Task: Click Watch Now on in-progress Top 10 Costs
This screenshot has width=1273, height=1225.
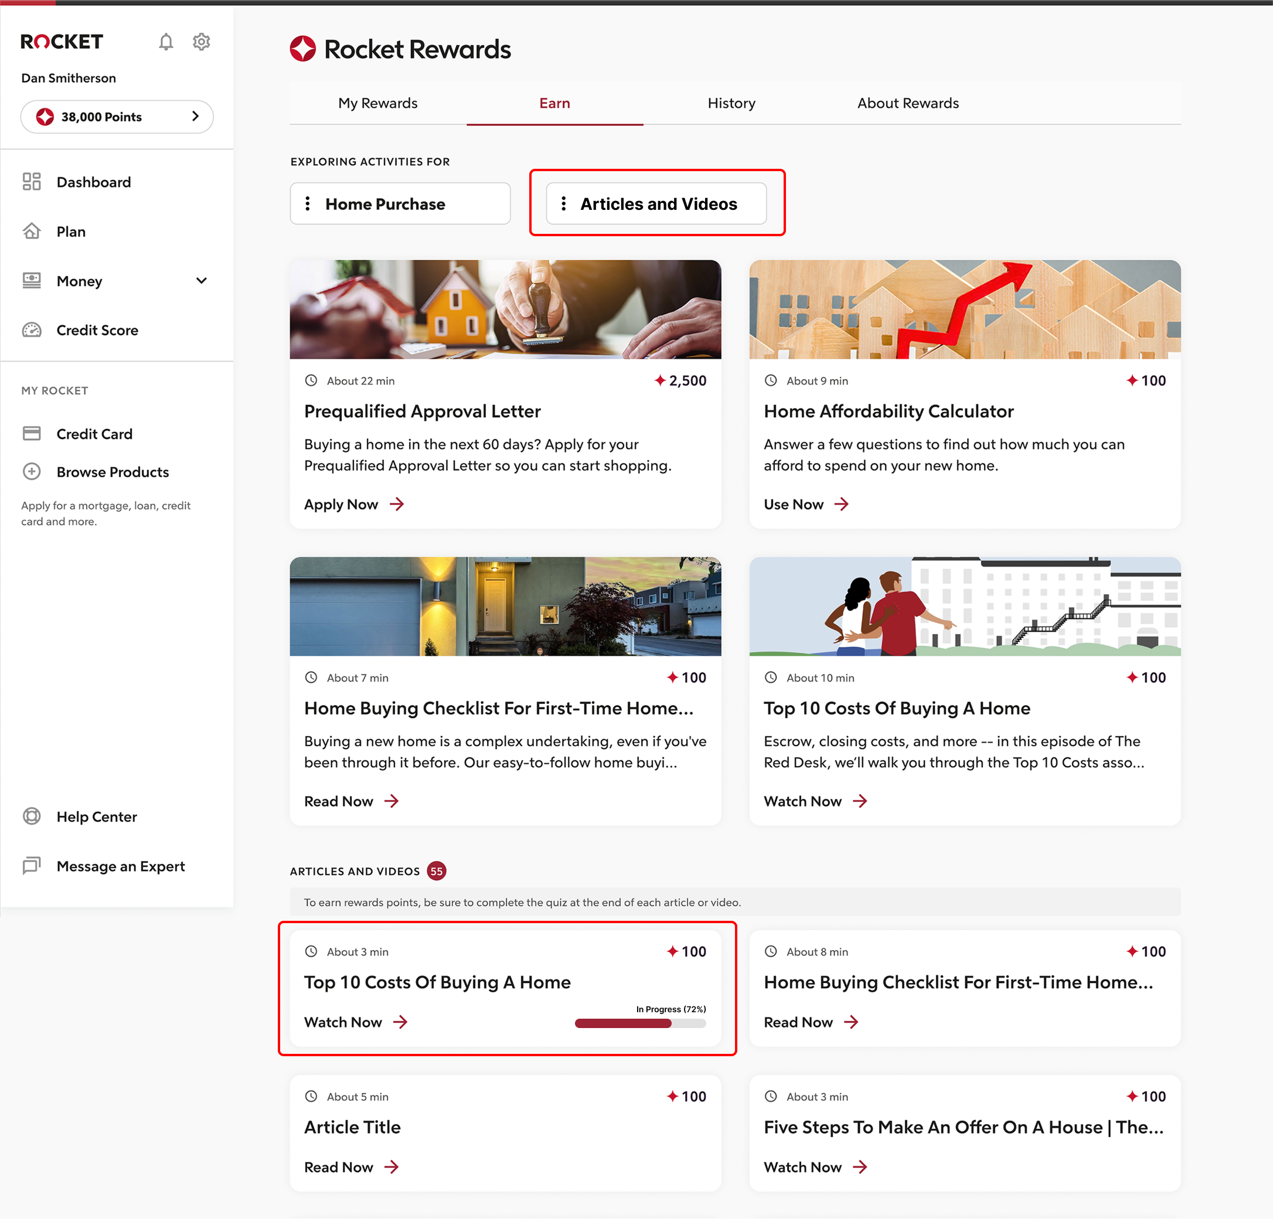Action: (x=356, y=1022)
